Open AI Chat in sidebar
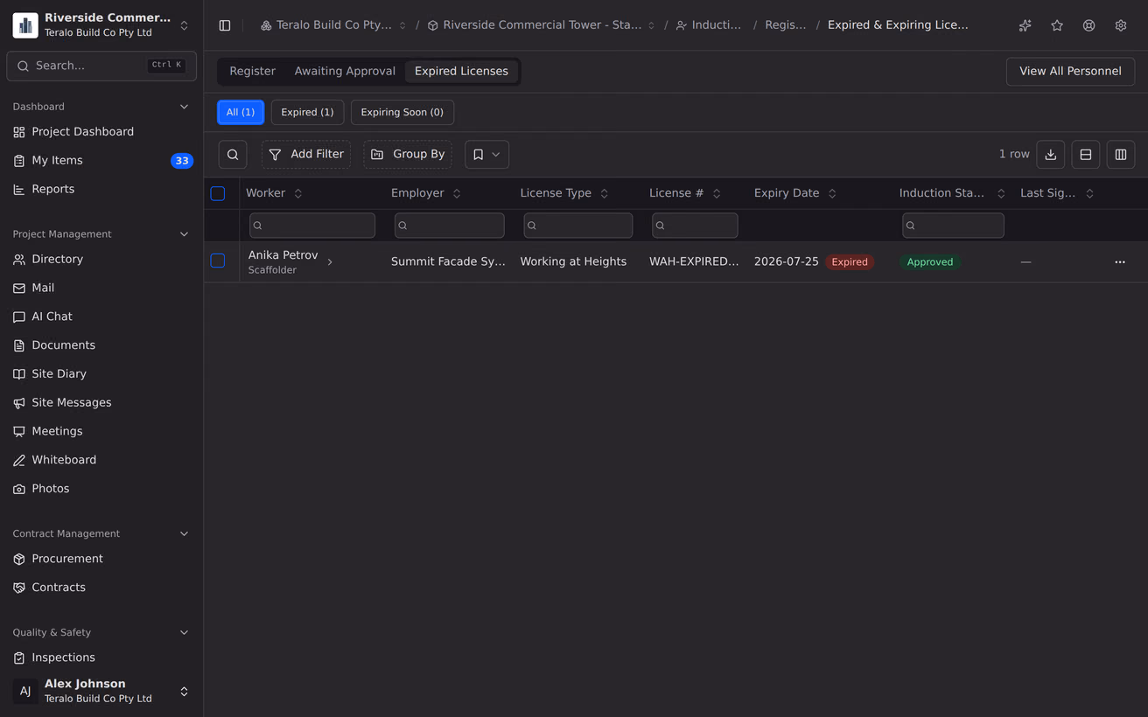Image resolution: width=1148 pixels, height=717 pixels. tap(101, 317)
